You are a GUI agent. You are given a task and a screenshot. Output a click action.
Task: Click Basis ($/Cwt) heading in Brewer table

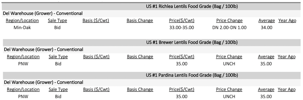pos(96,57)
